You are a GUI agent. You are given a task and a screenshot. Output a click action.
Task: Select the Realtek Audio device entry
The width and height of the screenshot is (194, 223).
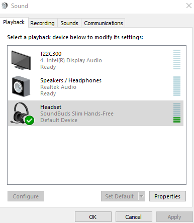tap(96, 86)
